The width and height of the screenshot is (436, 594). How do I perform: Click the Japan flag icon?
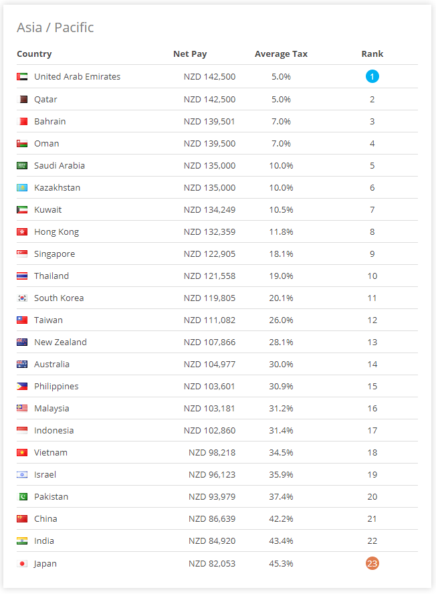(22, 564)
